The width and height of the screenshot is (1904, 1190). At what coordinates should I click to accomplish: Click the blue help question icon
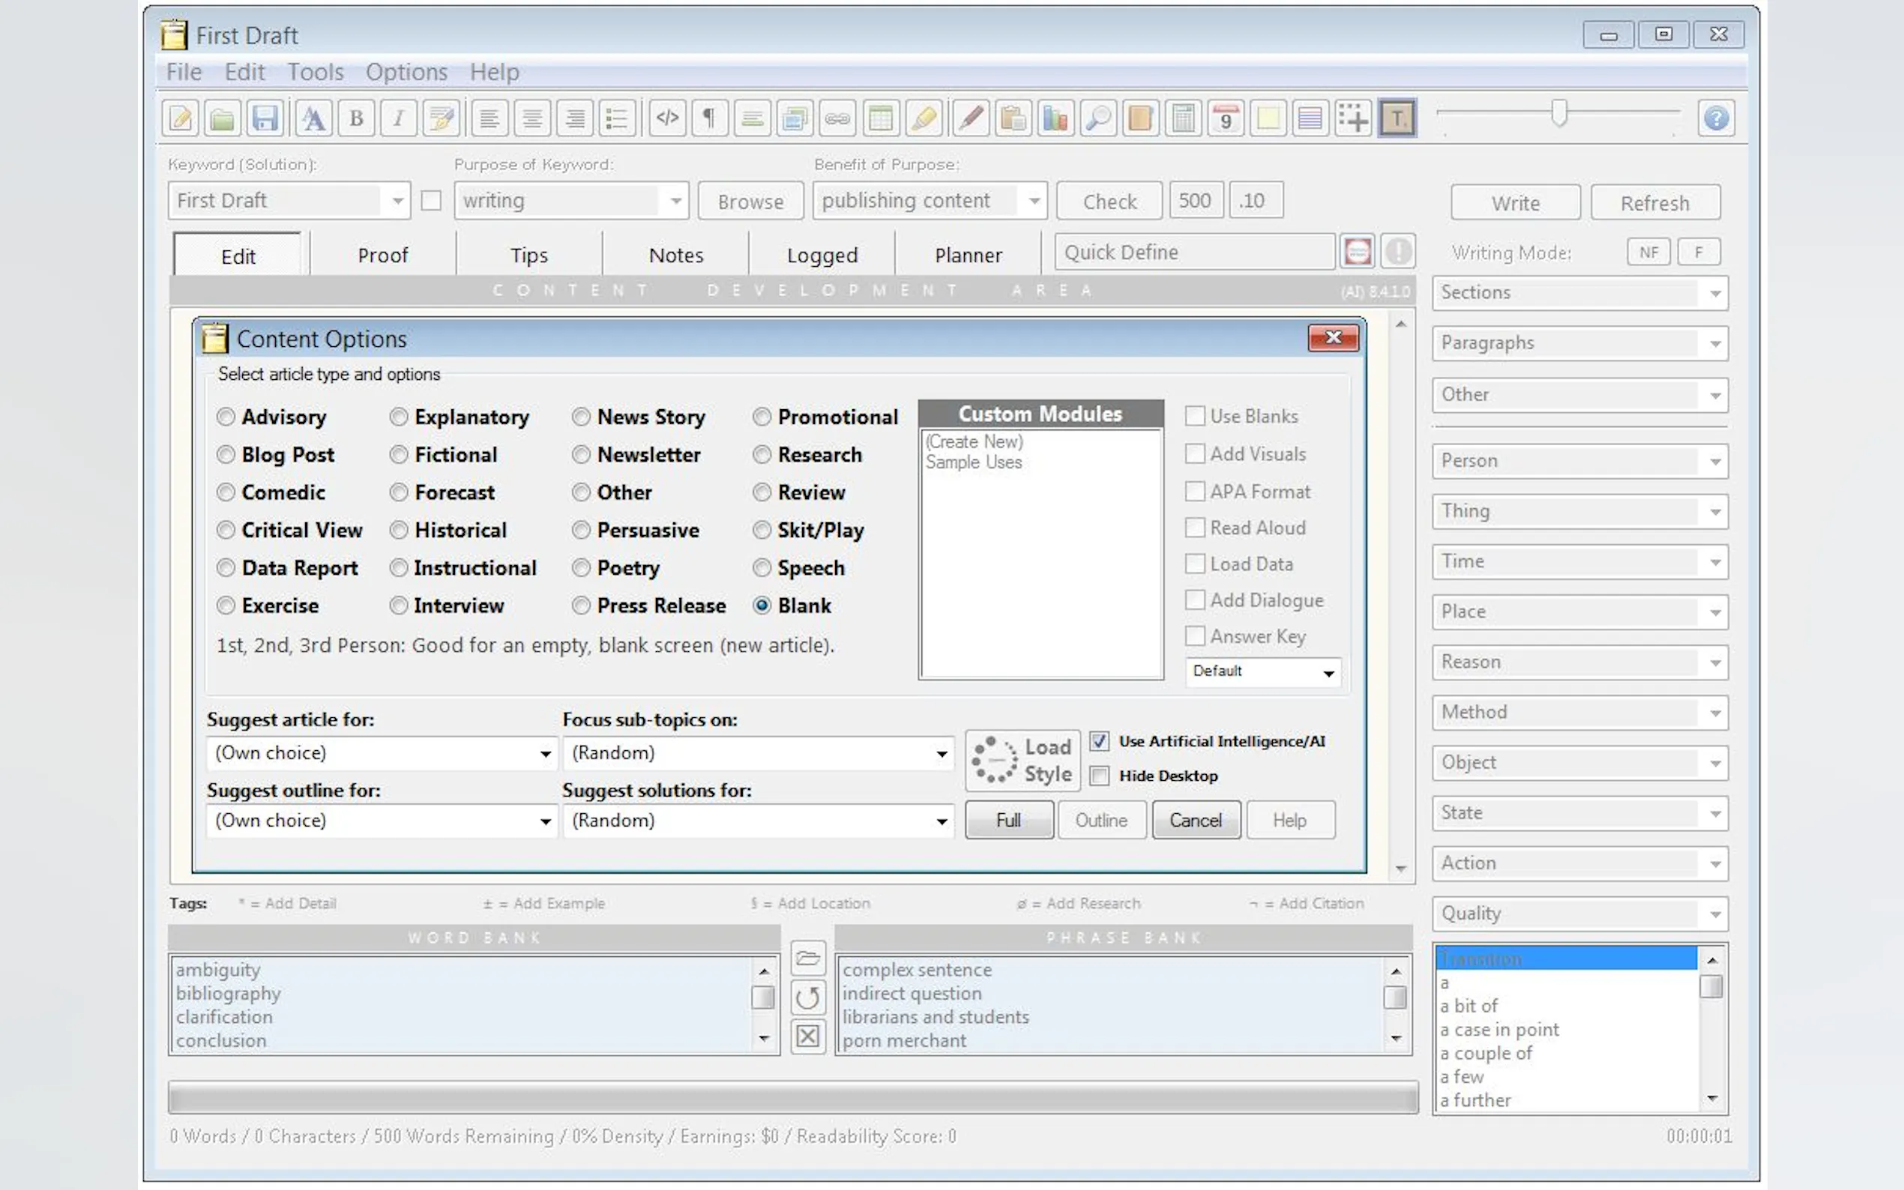click(1716, 119)
